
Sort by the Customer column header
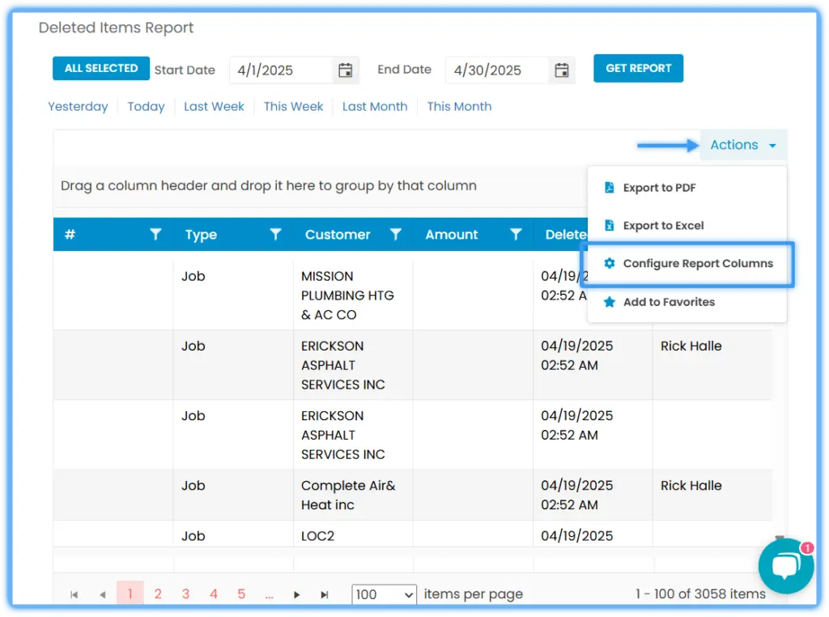point(338,234)
